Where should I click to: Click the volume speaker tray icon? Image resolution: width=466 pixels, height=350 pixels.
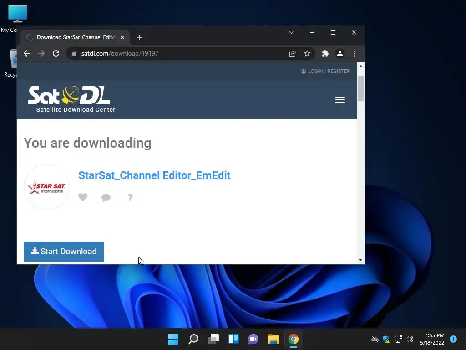click(410, 339)
